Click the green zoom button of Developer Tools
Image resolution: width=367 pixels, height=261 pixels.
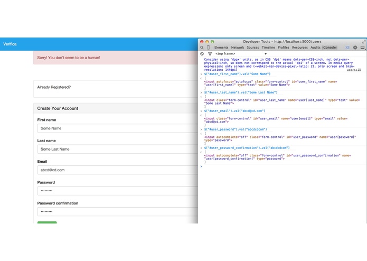(x=212, y=42)
